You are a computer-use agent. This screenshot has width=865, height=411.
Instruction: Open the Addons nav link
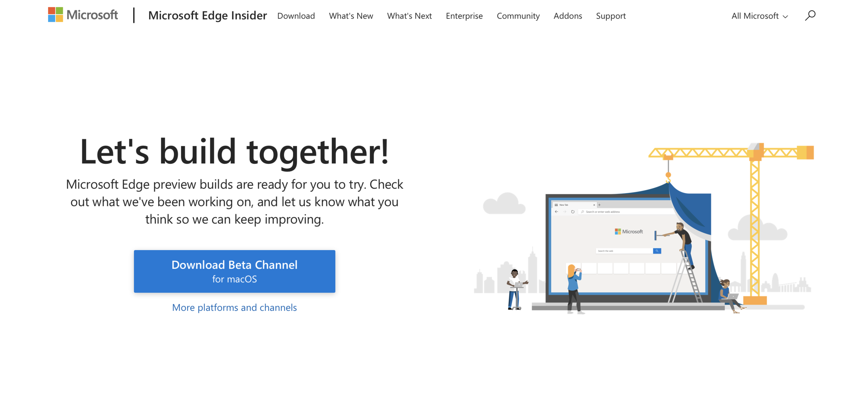coord(568,16)
